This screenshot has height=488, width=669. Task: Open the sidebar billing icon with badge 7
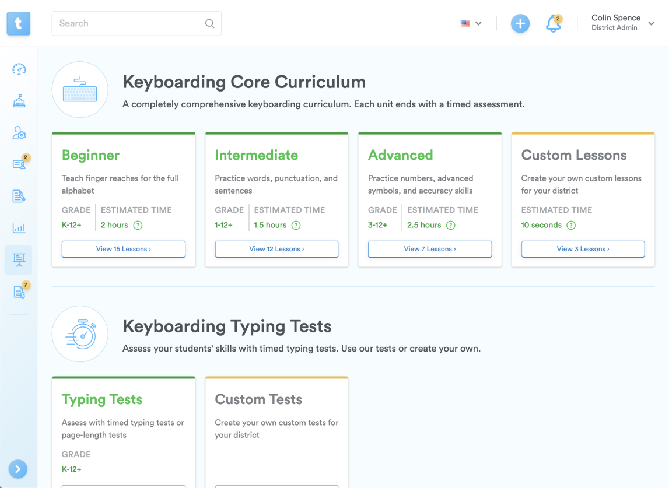click(x=19, y=292)
